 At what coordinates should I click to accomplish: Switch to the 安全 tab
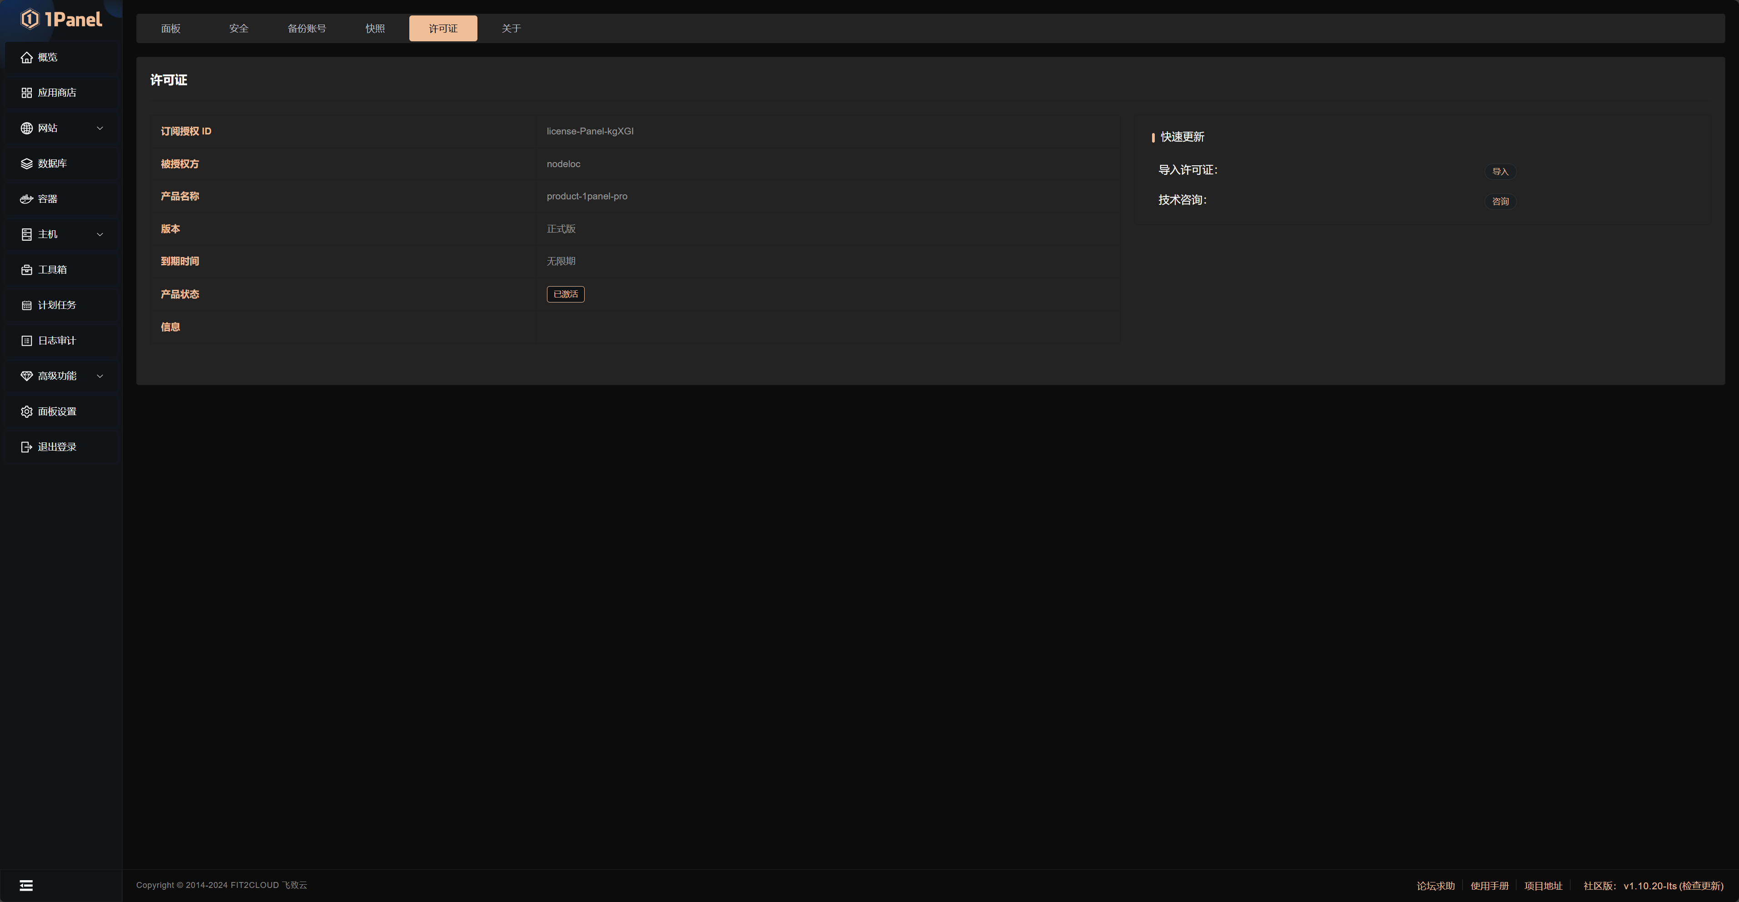click(x=239, y=28)
